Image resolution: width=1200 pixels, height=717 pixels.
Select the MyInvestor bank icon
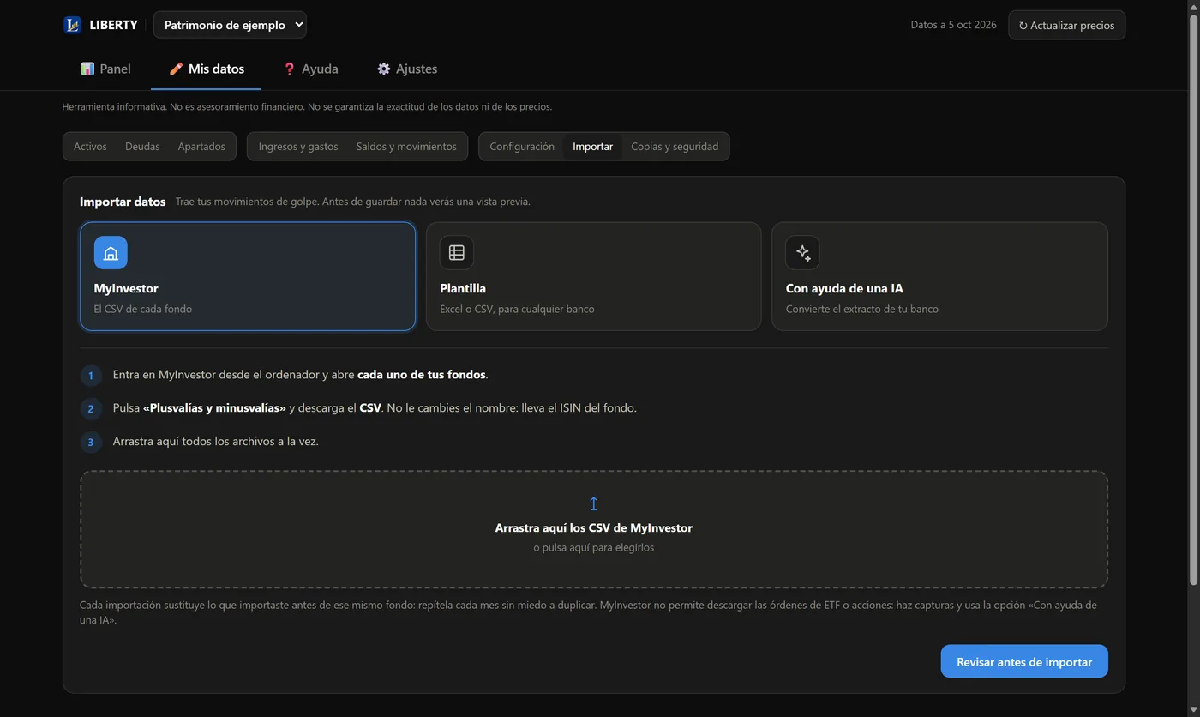pos(111,253)
